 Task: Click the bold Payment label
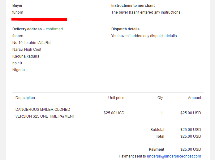click(x=157, y=149)
